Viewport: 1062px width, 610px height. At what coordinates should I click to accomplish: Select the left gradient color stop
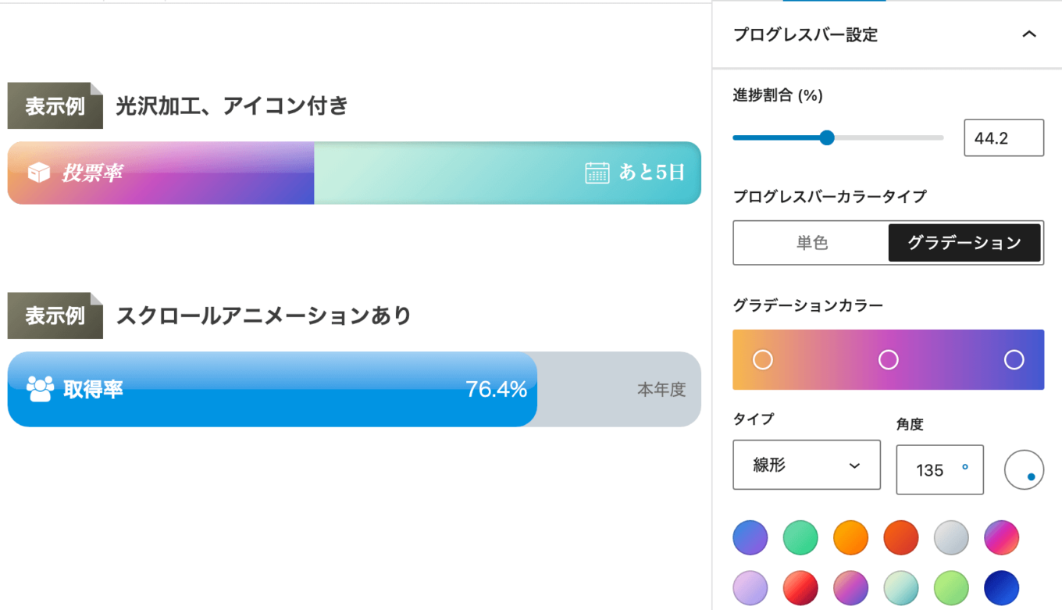coord(763,359)
